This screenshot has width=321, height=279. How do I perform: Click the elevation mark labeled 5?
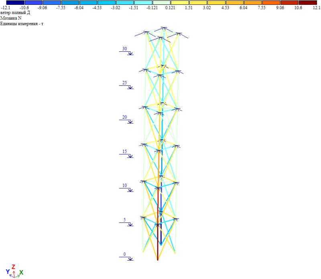pos(126,222)
